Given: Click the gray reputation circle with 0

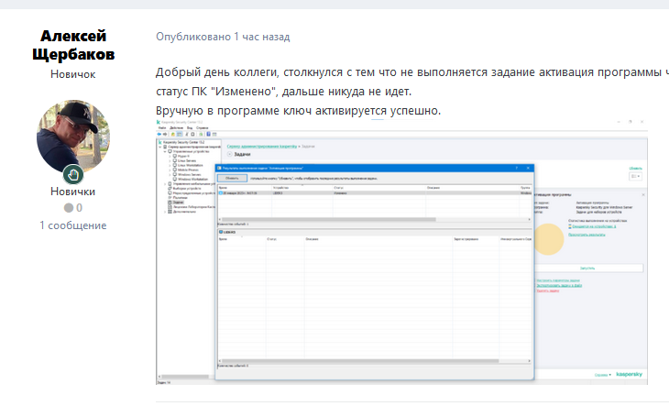Looking at the screenshot, I should pyautogui.click(x=73, y=208).
